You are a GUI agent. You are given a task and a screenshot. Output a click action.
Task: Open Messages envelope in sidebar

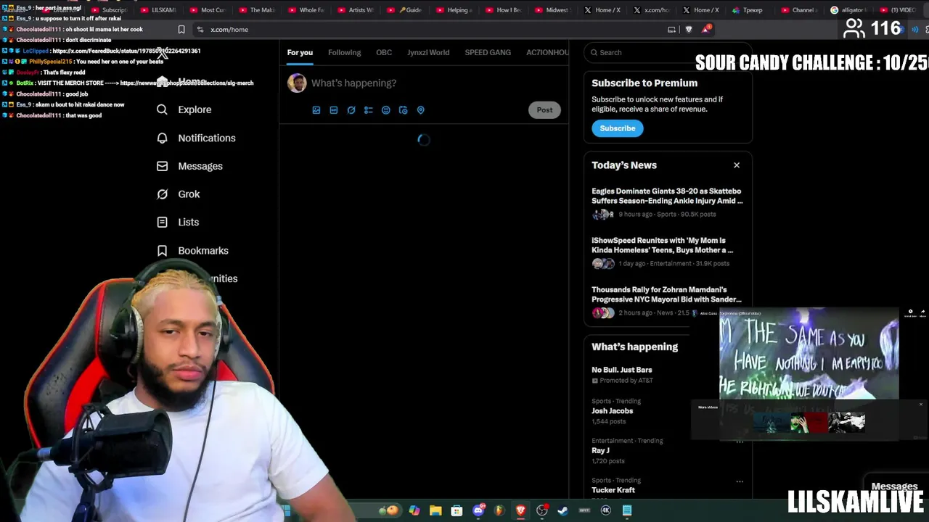coord(190,166)
